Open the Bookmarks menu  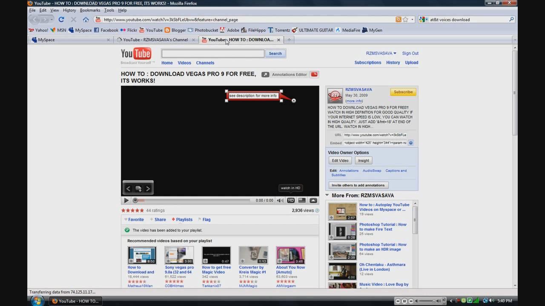coord(90,10)
